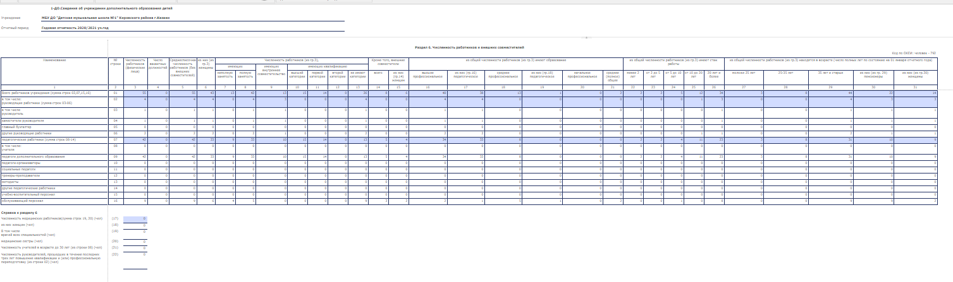Image resolution: width=953 pixels, height=282 pixels.
Task: Click row label 'главный бухгалтер'
Action: pos(54,127)
